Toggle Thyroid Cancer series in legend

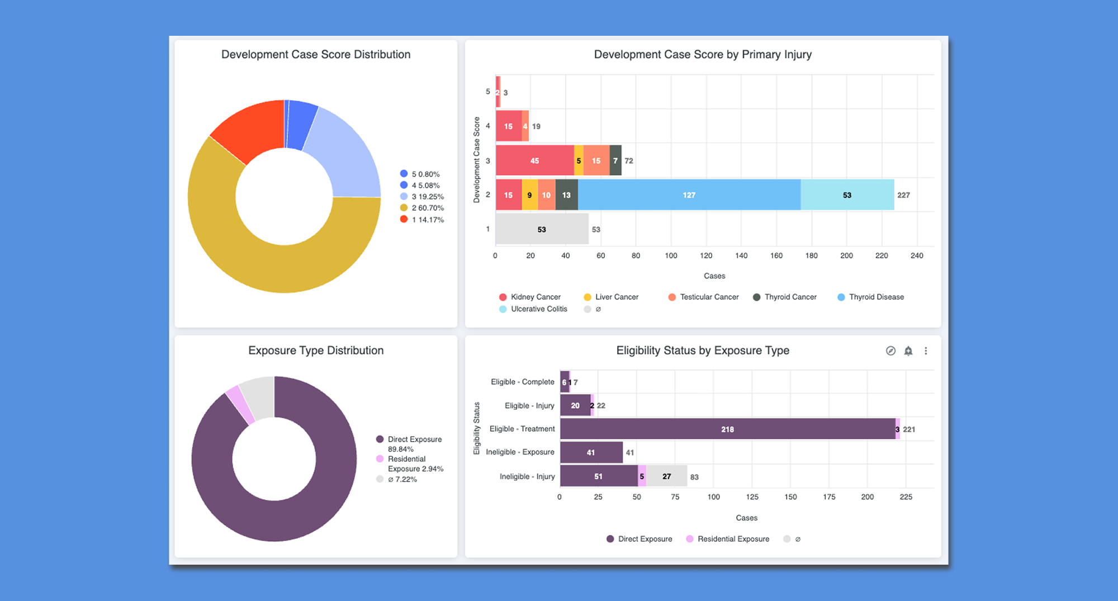click(x=784, y=297)
